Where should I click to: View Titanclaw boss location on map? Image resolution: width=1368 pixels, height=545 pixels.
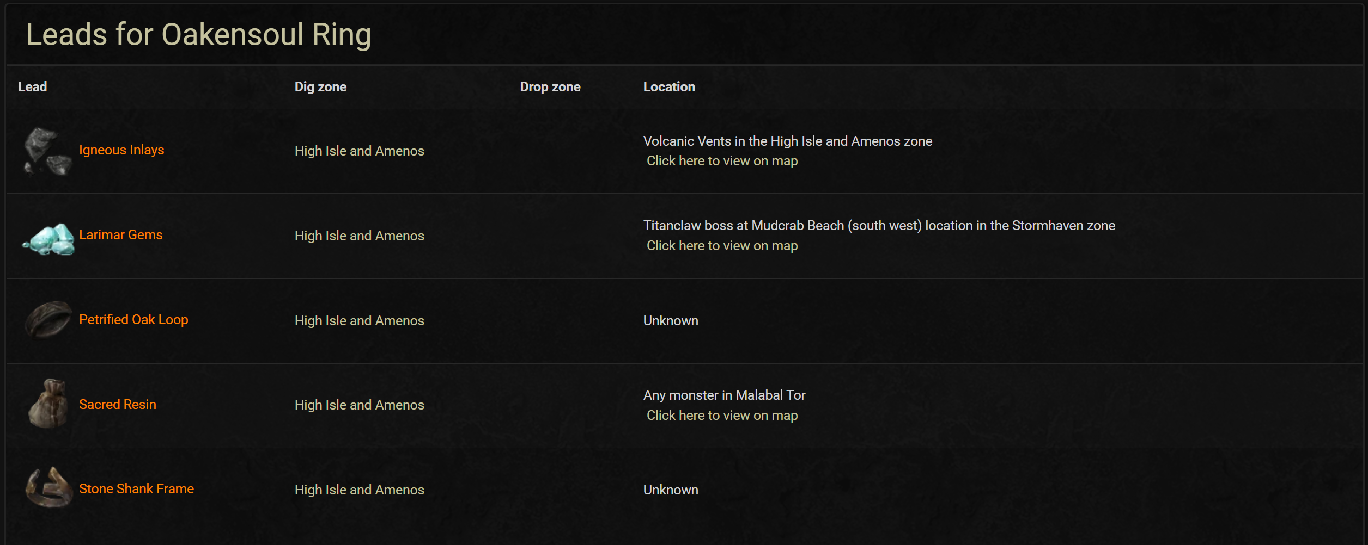(722, 246)
